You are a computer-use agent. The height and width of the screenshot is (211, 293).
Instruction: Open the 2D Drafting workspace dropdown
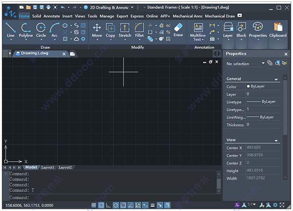[132, 7]
